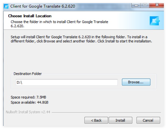Click the 'Destination Folder' group box label
The image size is (167, 129).
coord(28,74)
